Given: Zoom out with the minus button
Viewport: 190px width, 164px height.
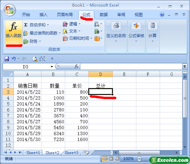Looking at the screenshot, I should tap(139, 159).
